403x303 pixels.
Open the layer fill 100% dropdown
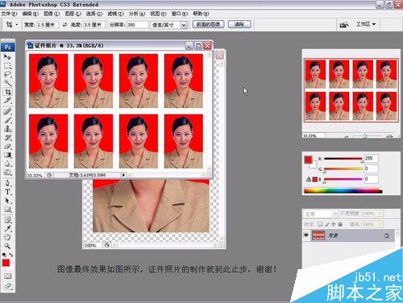[x=380, y=224]
